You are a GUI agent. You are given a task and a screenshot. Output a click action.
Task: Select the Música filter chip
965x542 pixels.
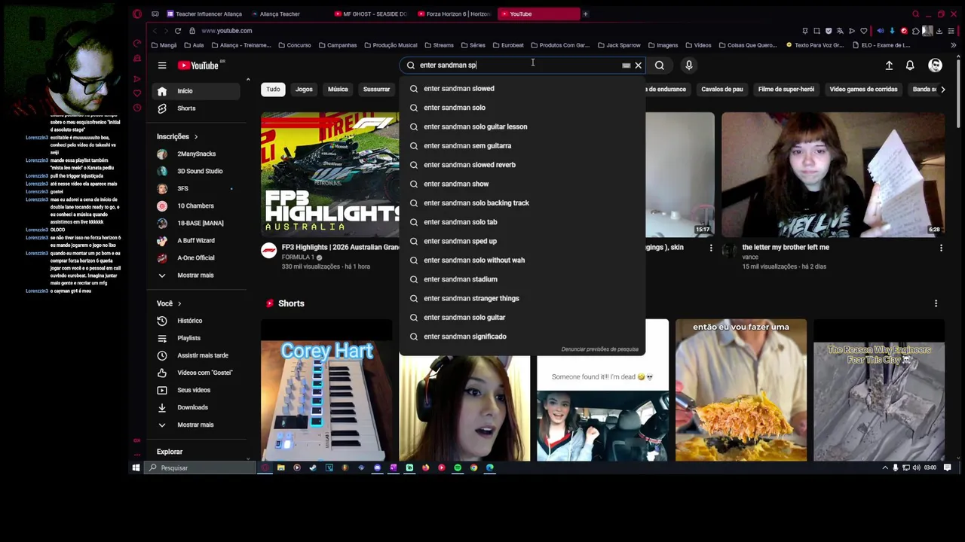click(338, 89)
